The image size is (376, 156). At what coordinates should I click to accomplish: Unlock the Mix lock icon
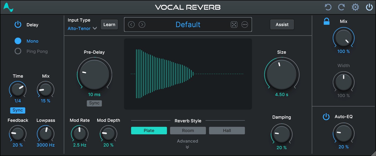coord(327,22)
